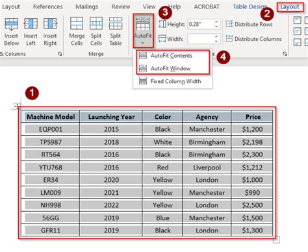Increase row height with up arrow
This screenshot has height=252, width=308.
(216, 21)
